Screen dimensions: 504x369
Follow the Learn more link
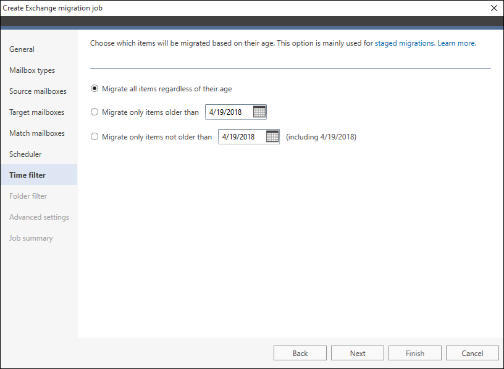(x=457, y=43)
